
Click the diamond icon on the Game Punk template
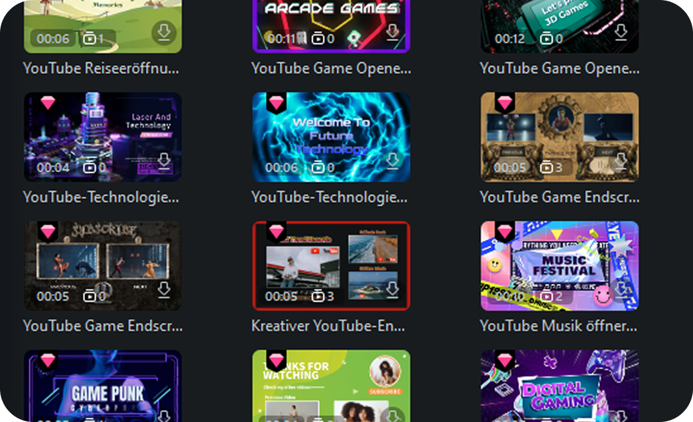[x=48, y=361]
